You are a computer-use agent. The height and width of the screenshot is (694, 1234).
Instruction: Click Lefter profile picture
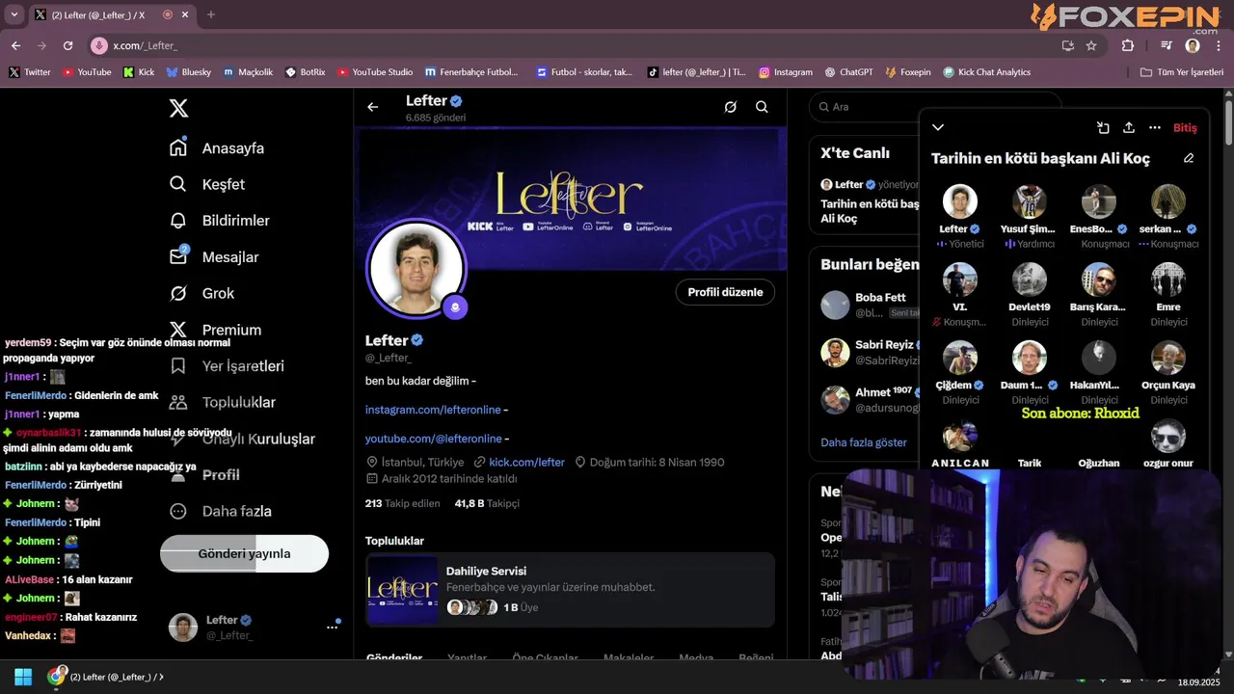pyautogui.click(x=416, y=268)
